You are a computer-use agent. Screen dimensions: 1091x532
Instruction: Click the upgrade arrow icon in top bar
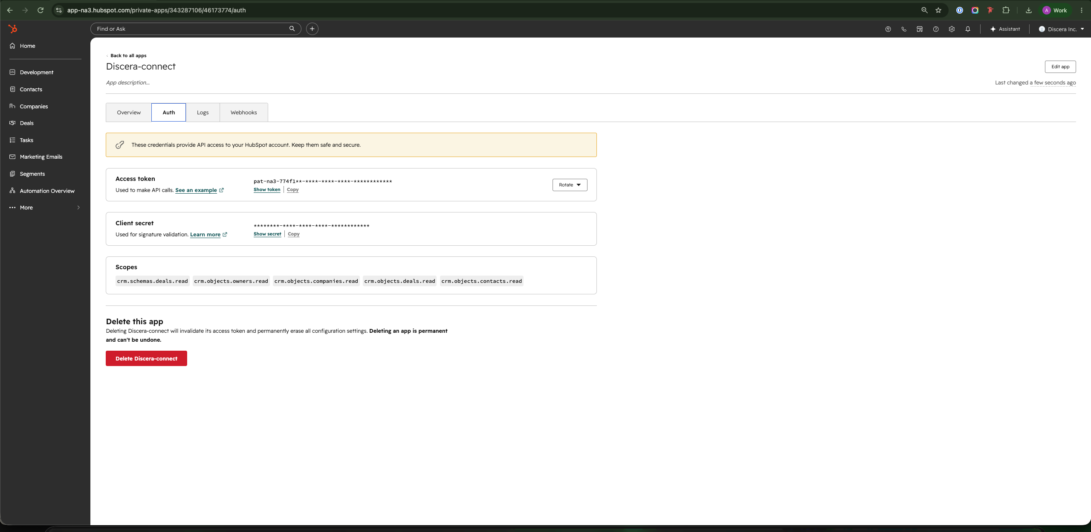coord(888,29)
